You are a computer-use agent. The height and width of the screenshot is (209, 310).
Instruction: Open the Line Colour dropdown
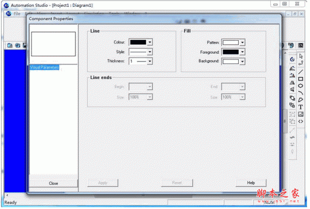(150, 42)
